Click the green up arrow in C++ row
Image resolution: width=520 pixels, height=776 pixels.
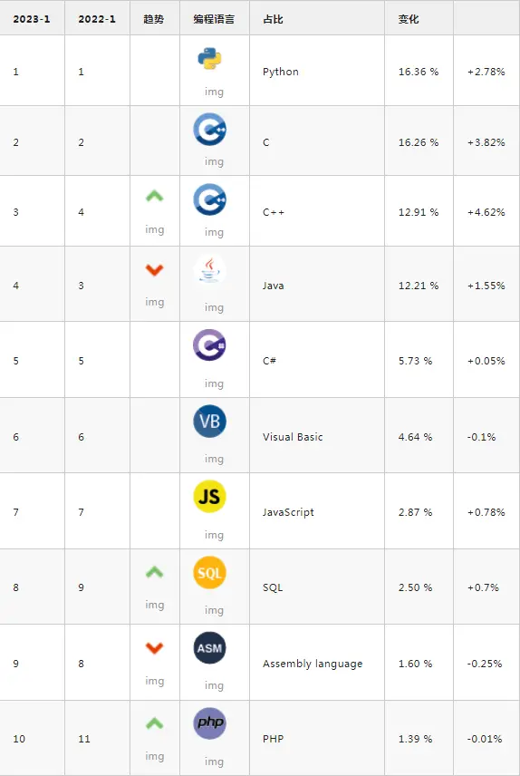coord(154,197)
